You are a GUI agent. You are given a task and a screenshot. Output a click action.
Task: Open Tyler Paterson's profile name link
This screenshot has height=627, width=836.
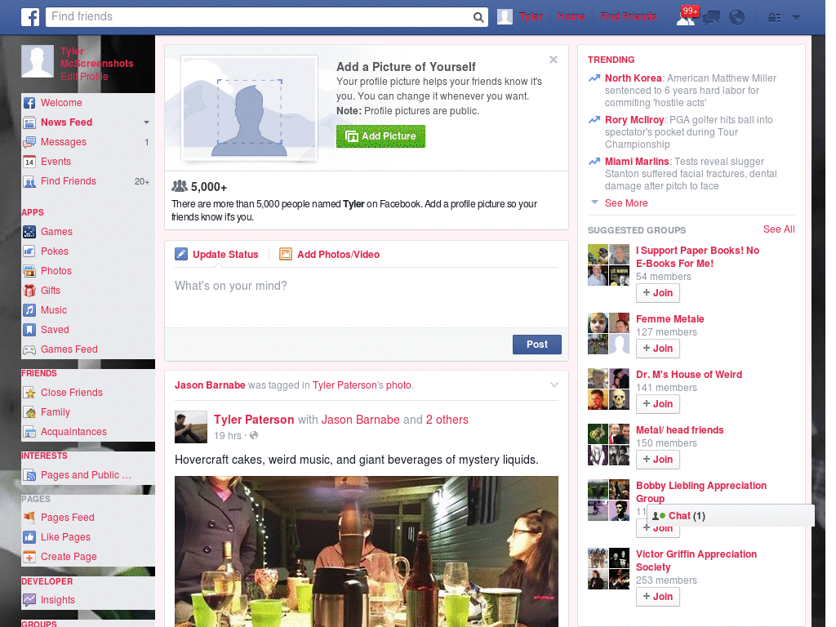click(x=254, y=420)
